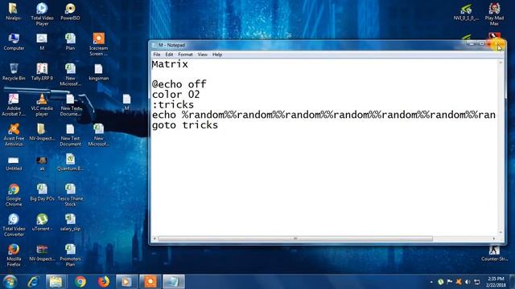The width and height of the screenshot is (515, 289).
Task: Open the Format menu in Notepad
Action: tap(185, 55)
